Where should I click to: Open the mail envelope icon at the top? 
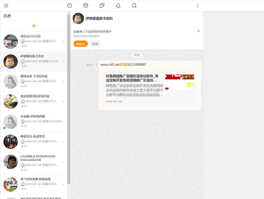(x=85, y=5)
